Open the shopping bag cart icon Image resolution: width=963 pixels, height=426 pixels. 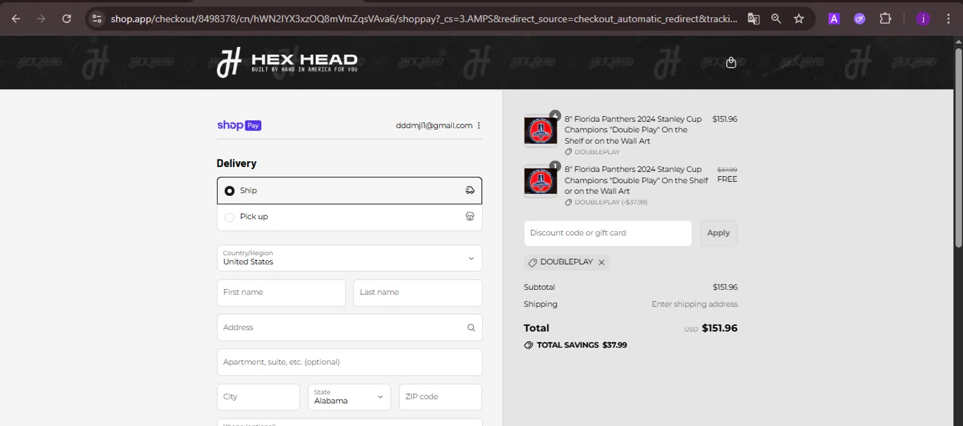click(x=731, y=62)
